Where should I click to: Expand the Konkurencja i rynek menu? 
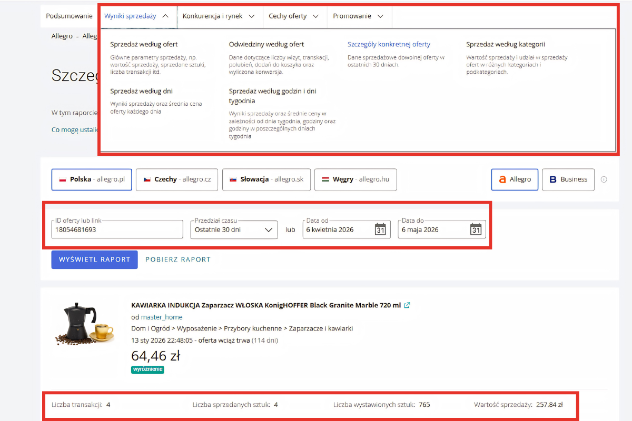tap(219, 16)
